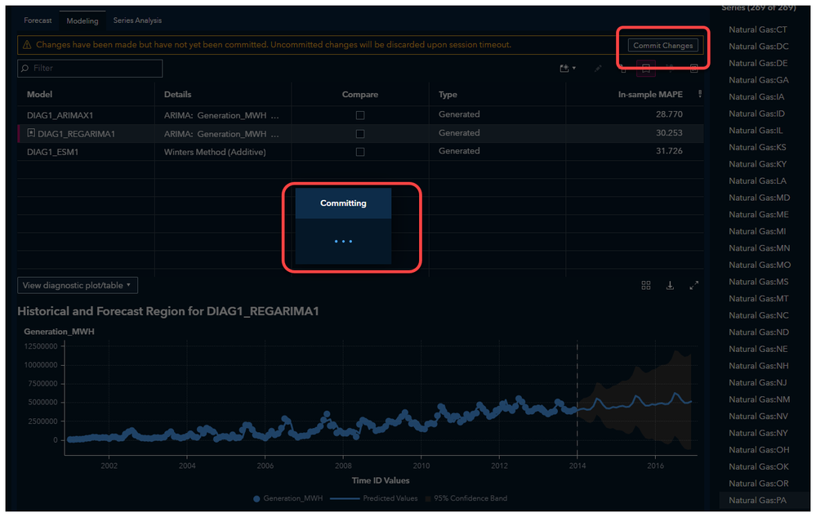This screenshot has height=517, width=816.
Task: Sort by In-sample MAPE column header
Action: point(650,94)
